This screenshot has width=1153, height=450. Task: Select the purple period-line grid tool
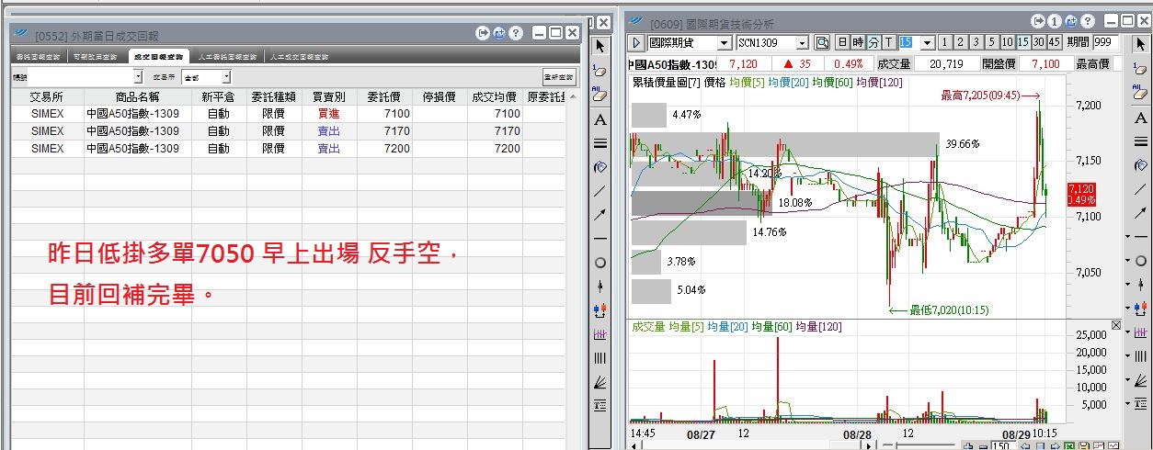[600, 334]
